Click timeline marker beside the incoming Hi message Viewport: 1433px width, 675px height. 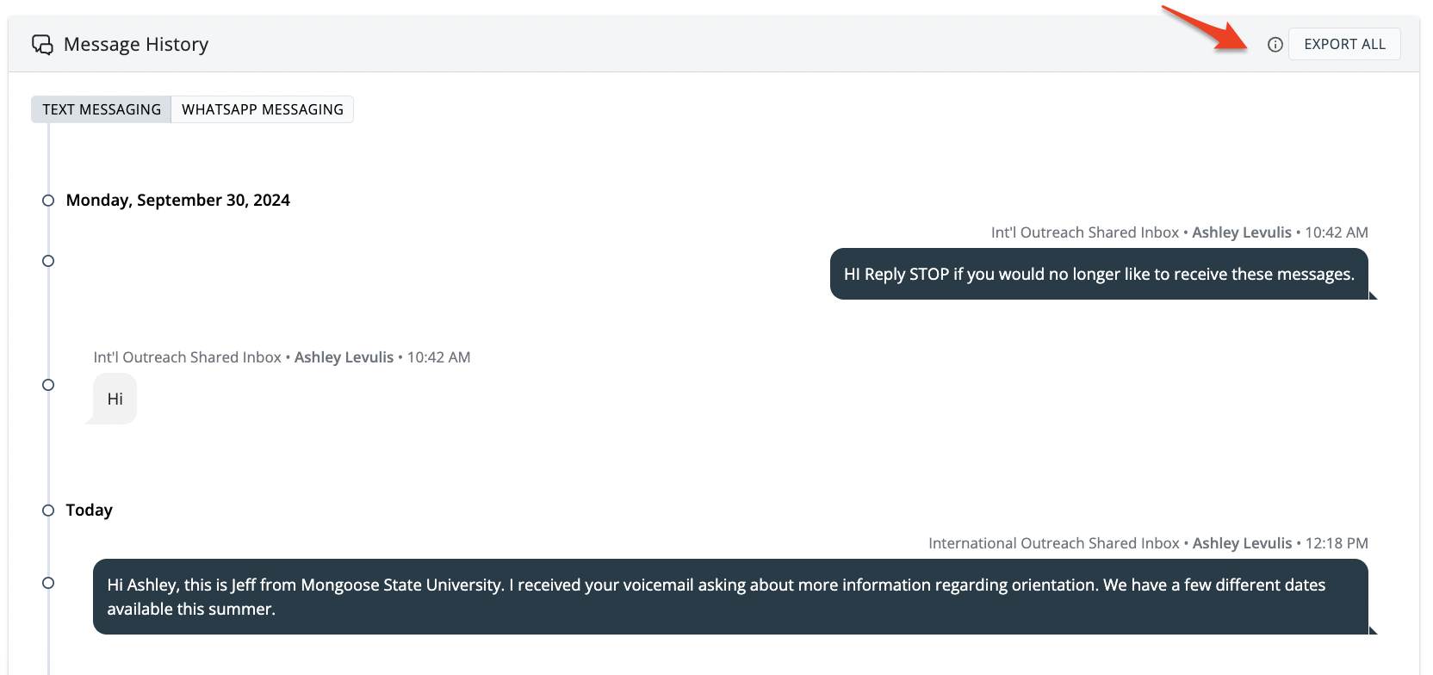[48, 385]
